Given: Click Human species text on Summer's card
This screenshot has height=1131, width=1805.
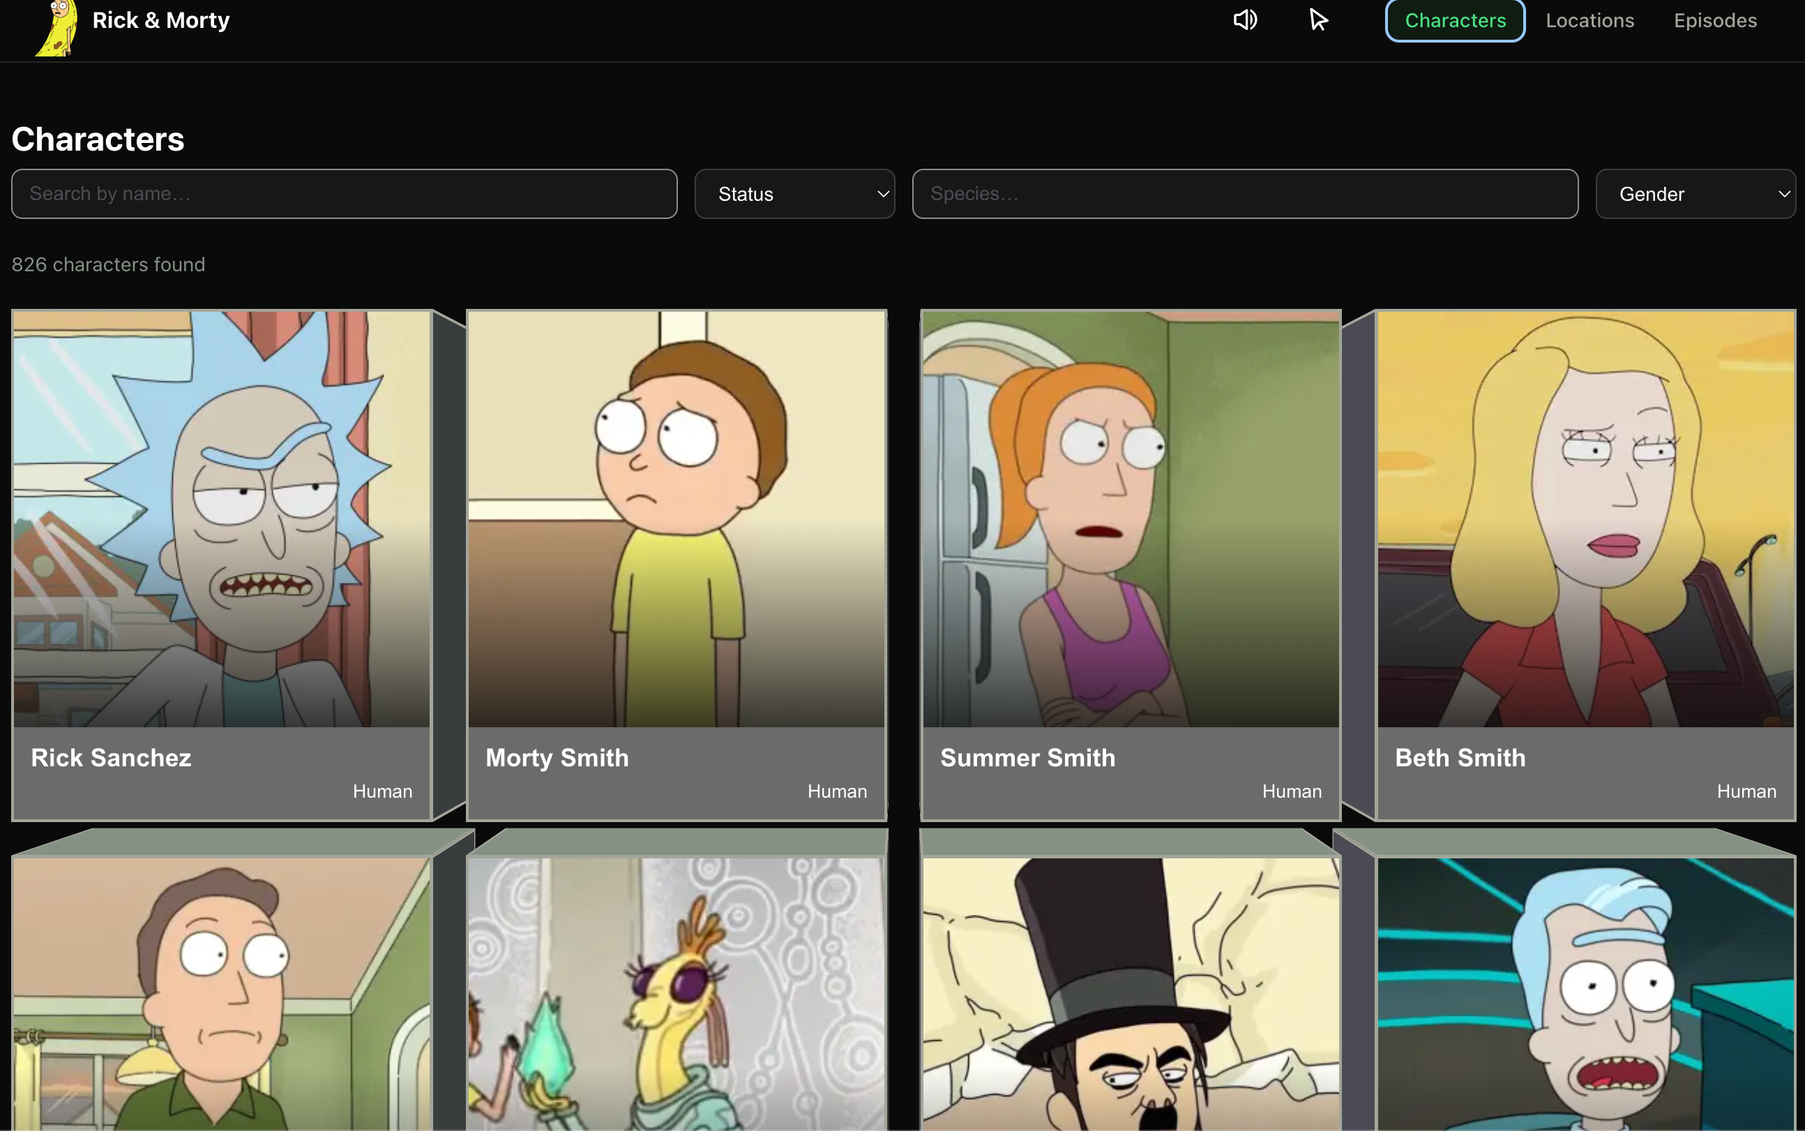Looking at the screenshot, I should [1292, 791].
